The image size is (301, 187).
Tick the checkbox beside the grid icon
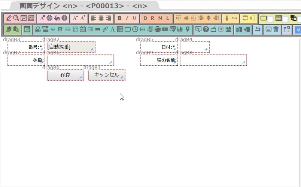[285, 19]
